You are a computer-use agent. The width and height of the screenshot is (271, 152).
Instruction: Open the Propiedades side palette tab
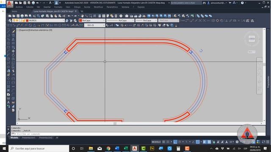268,82
